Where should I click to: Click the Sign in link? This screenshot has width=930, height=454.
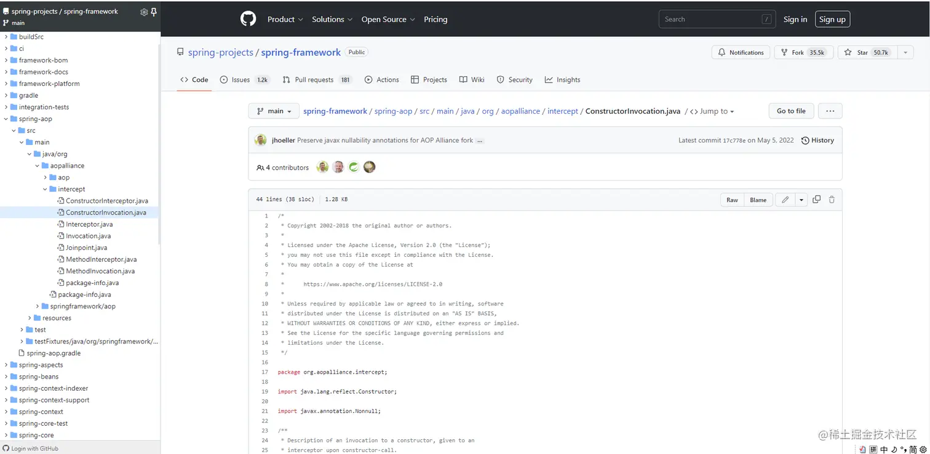795,20
